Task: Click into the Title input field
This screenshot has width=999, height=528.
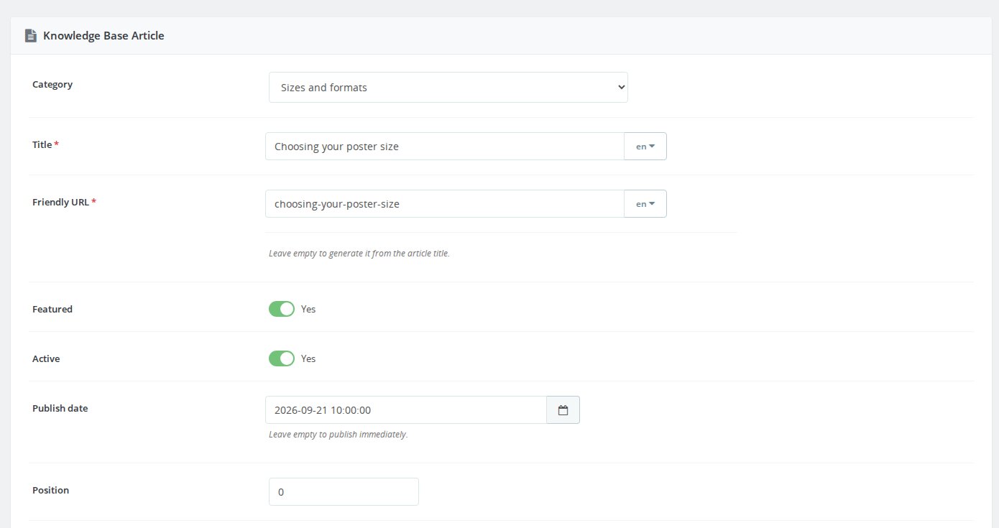Action: coord(445,147)
